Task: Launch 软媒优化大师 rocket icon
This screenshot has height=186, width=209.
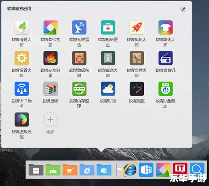Action: [137, 28]
